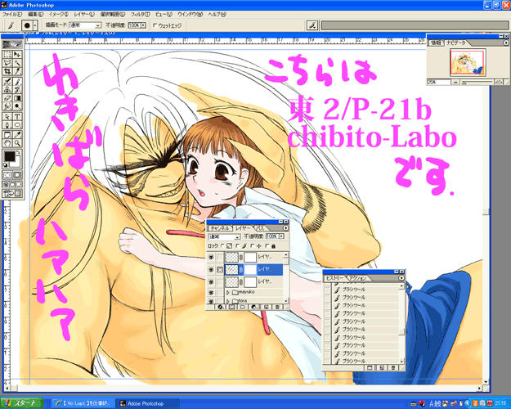511x409 pixels.
Task: Hide the highlighted layer via eye icon
Action: (211, 269)
